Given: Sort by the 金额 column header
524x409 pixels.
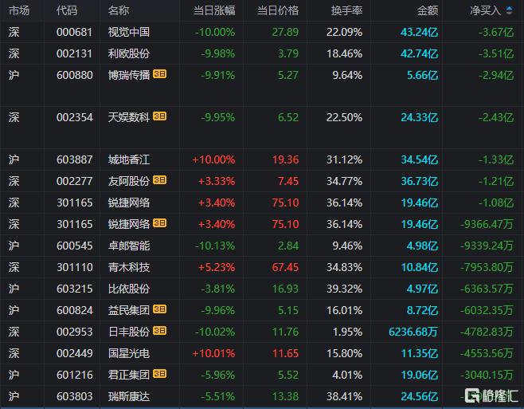Looking at the screenshot, I should (428, 10).
